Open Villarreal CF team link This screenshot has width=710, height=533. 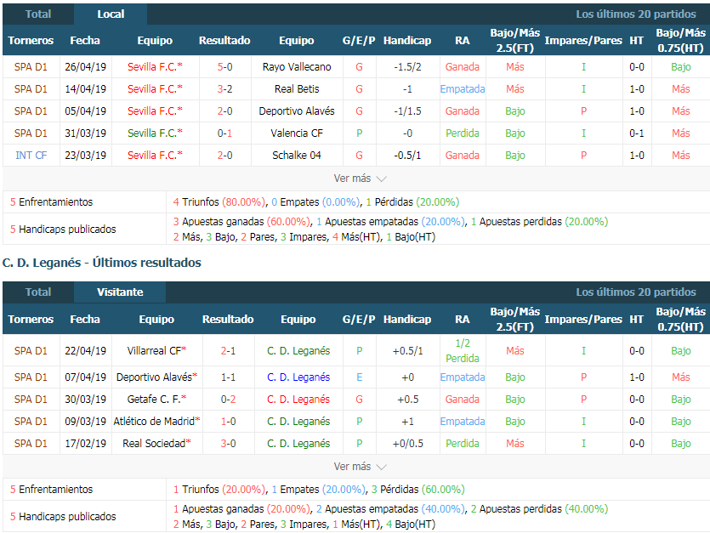point(156,351)
